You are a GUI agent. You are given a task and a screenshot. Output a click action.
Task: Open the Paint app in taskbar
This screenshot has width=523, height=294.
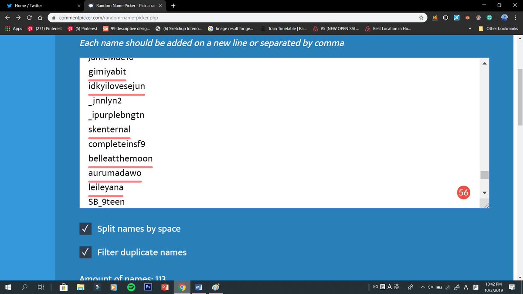tap(215, 287)
